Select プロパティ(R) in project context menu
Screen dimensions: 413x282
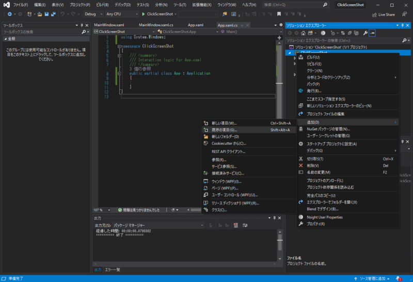point(348,224)
